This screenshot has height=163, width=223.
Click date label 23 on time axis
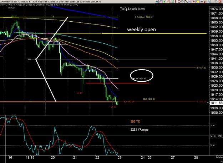coord(120,157)
